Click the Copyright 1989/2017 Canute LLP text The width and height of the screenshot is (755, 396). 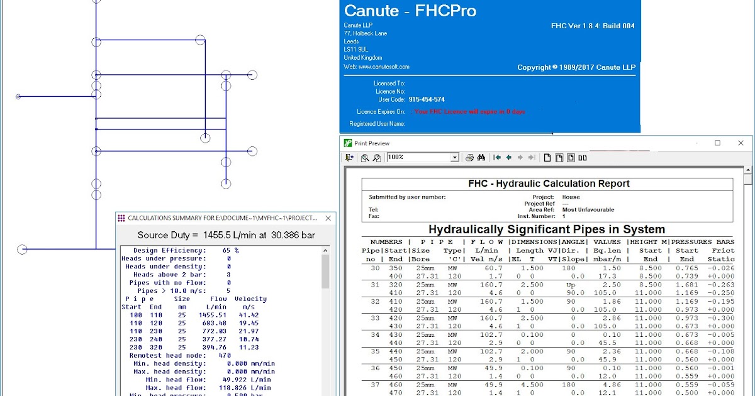coord(576,67)
